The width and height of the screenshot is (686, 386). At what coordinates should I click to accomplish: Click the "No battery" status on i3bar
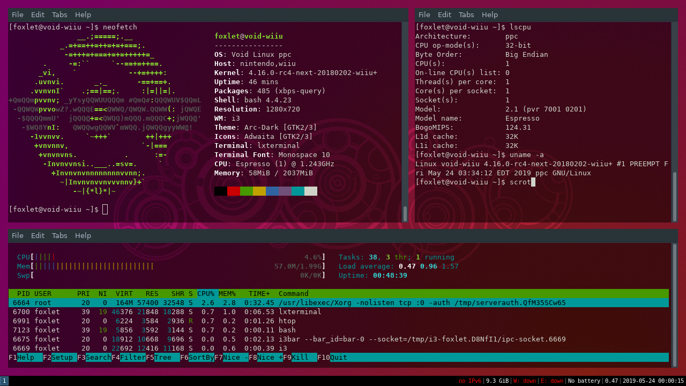pyautogui.click(x=584, y=381)
